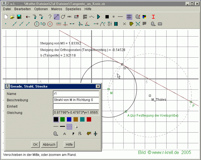The width and height of the screenshot is (201, 160).
Task: Pick the green color swatch
Action: (63, 119)
